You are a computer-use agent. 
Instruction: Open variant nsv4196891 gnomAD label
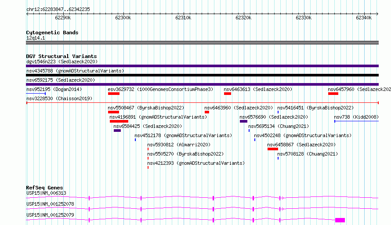tap(158, 117)
